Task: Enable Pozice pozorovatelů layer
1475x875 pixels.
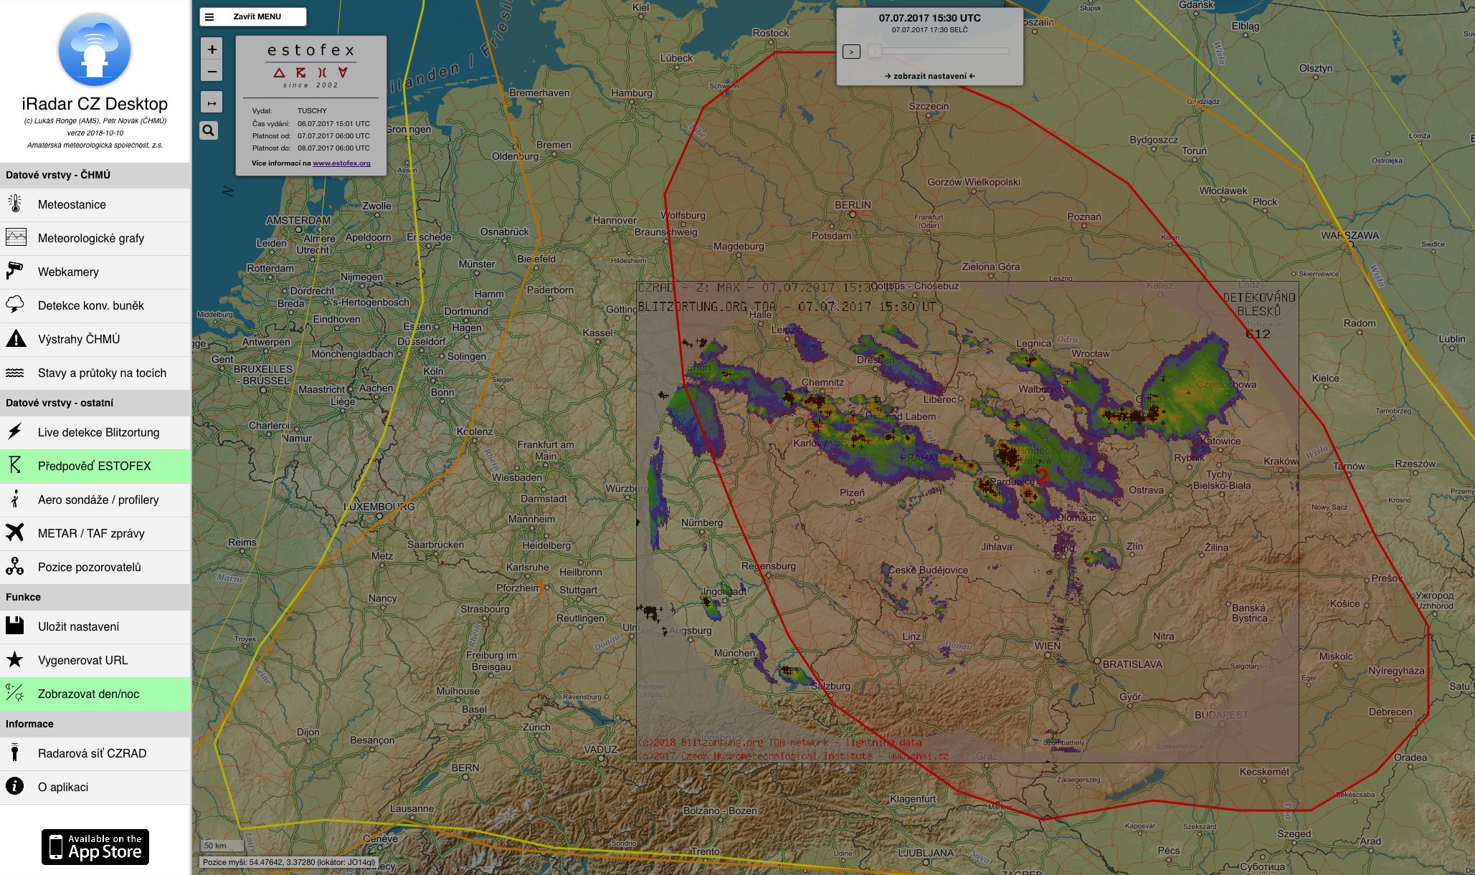Action: coord(95,567)
